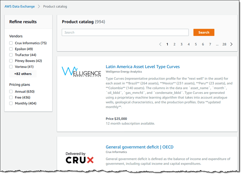242x175 pixels.
Task: Click the Product catalog breadcrumb
Action: (55, 6)
